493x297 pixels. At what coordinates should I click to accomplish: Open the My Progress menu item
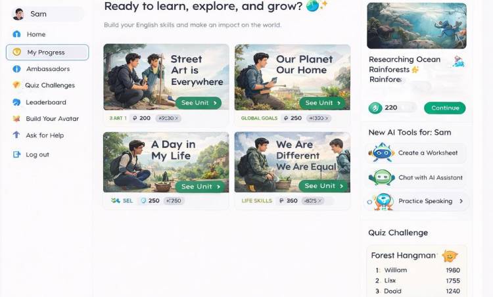tap(47, 52)
